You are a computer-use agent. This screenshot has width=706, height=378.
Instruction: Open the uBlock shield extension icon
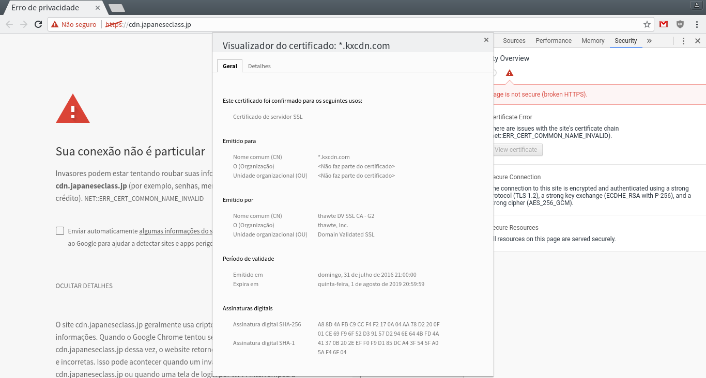click(x=680, y=24)
